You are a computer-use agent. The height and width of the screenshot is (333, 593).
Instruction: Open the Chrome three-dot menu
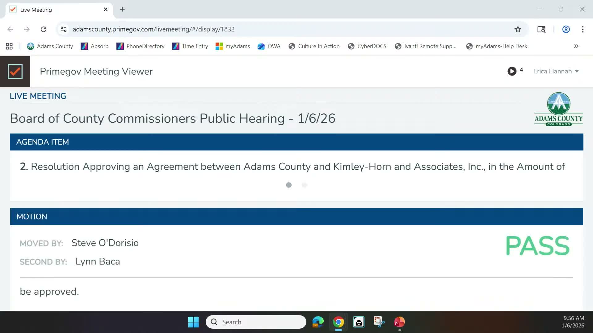582,29
